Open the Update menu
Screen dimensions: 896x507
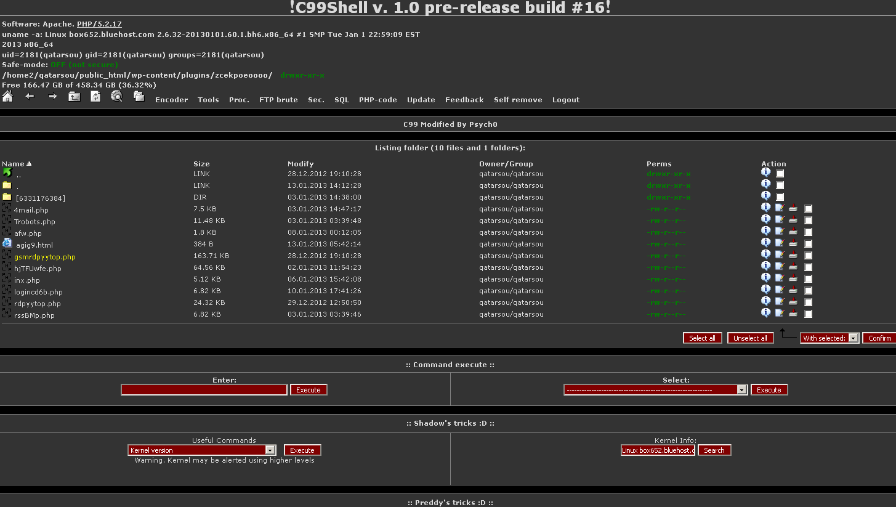click(421, 100)
